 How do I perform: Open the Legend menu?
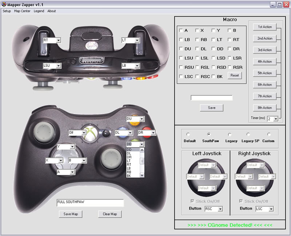coord(39,11)
